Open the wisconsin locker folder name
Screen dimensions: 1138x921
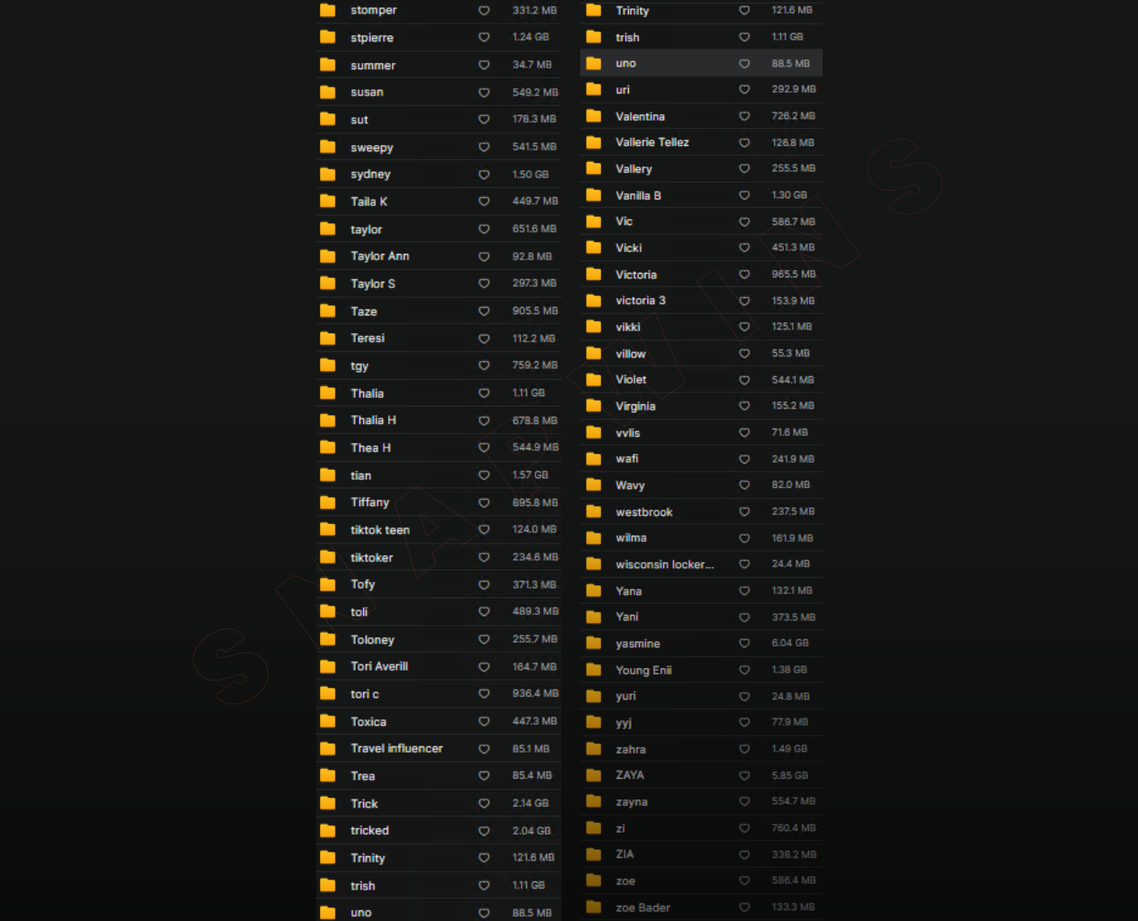[x=664, y=564]
